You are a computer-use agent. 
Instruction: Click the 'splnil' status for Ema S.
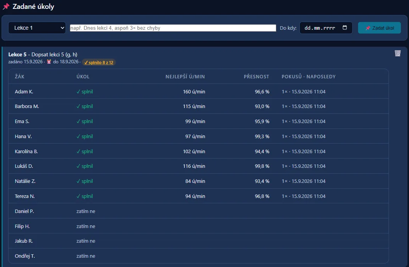click(x=85, y=122)
